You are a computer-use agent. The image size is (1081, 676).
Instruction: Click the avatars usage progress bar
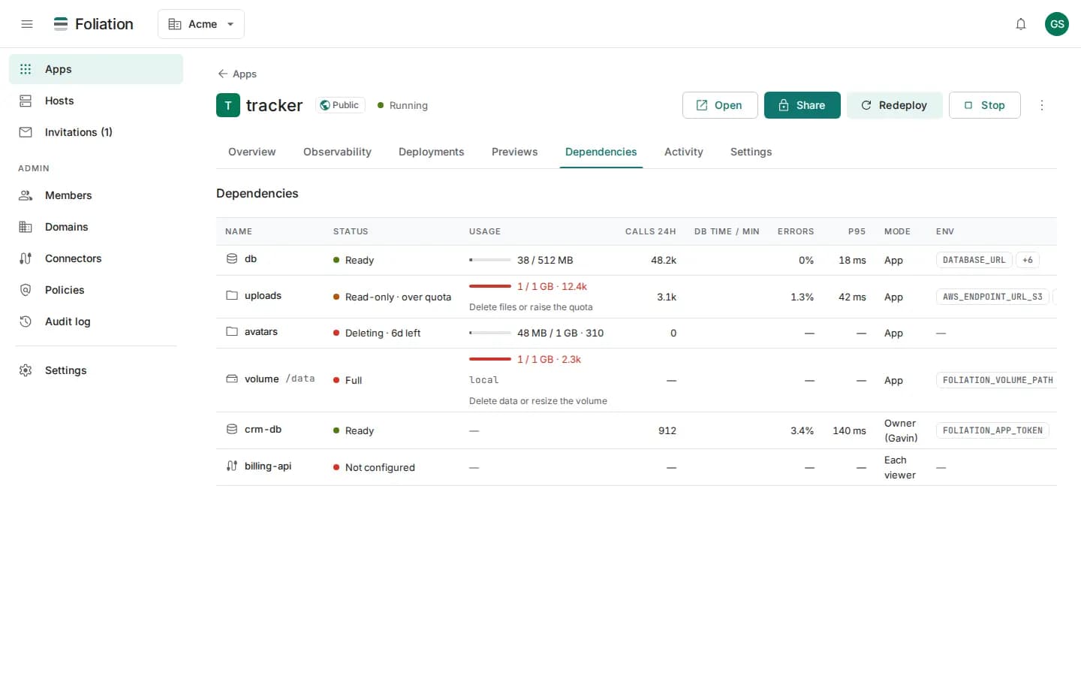(x=490, y=333)
